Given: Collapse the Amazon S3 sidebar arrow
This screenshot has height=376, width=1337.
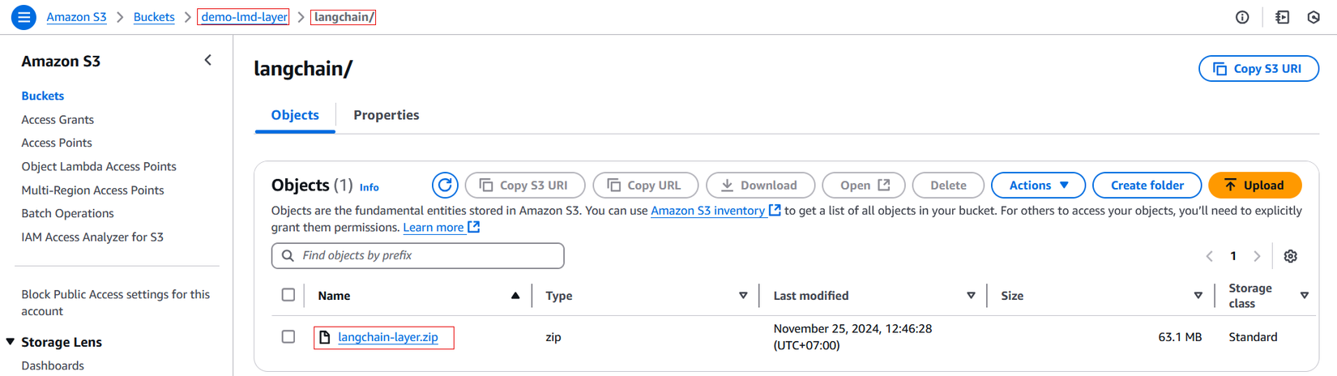Looking at the screenshot, I should (208, 60).
